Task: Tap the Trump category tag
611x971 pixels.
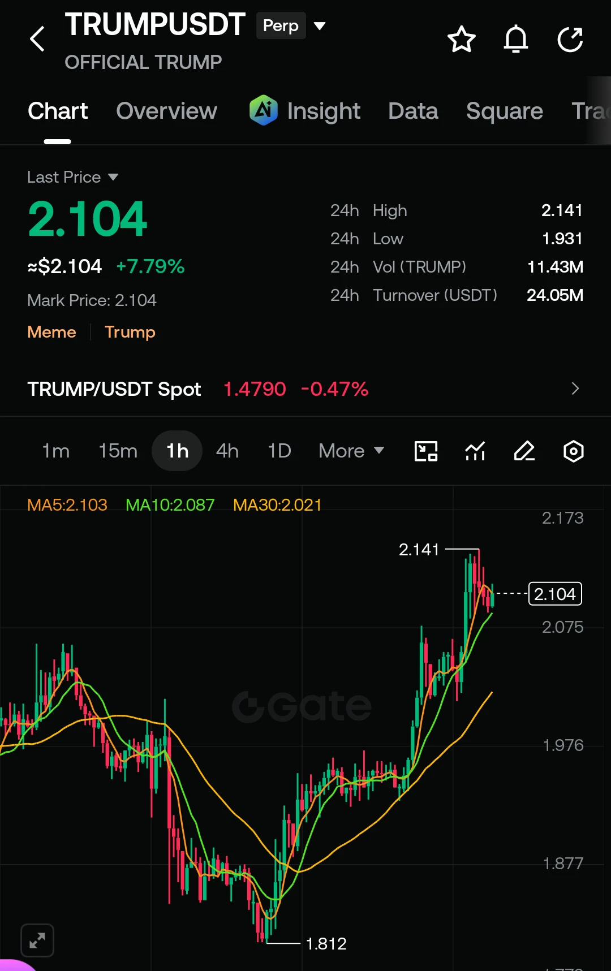Action: click(130, 332)
